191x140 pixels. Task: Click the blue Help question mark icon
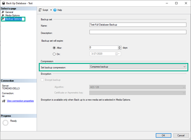tap(55, 10)
